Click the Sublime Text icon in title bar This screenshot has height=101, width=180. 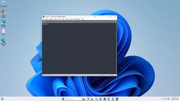[x=44, y=17]
